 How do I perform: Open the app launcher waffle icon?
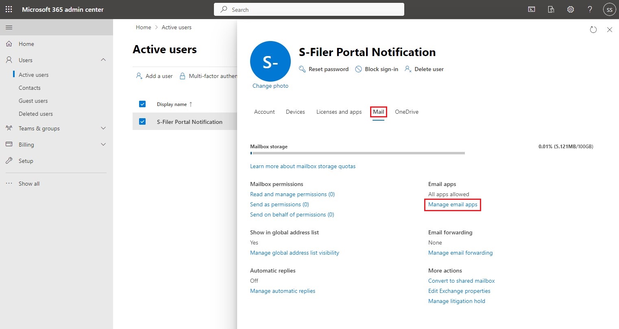9,9
